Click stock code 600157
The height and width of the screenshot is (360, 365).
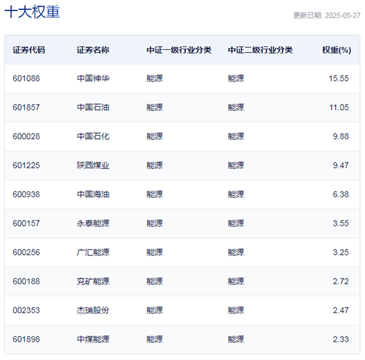(x=26, y=223)
